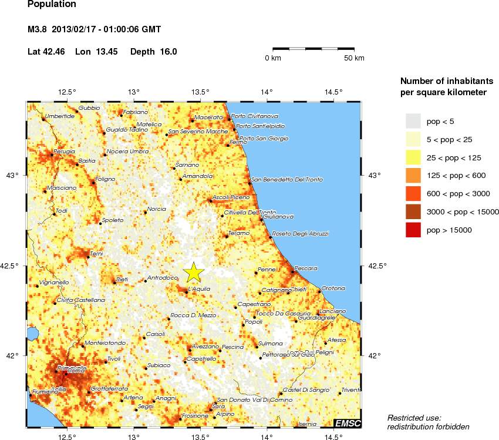Viewport: 499px width, 440px height.
Task: Click the '3000 < pop < 15000' brown swatch
Action: pyautogui.click(x=413, y=211)
